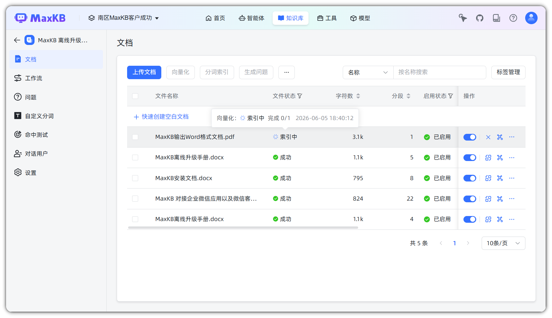Image resolution: width=552 pixels, height=318 pixels.
Task: Switch to the 模型 tab
Action: pyautogui.click(x=360, y=18)
